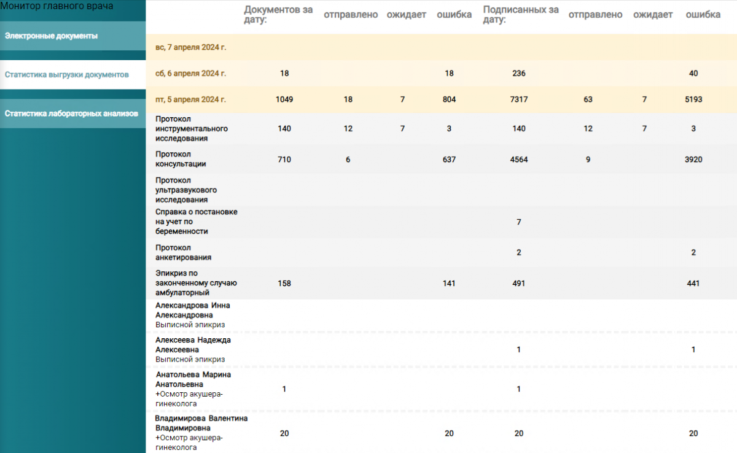This screenshot has height=453, width=737.
Task: Click value "441" in Эпикриз амбулаторный row
Action: (x=693, y=284)
